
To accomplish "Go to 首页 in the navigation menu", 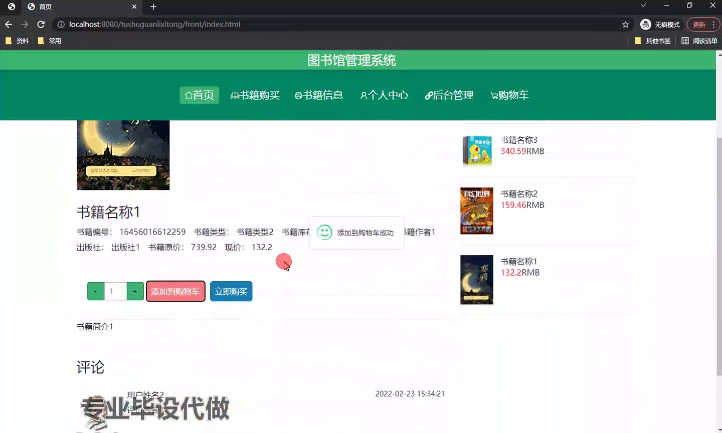I will [200, 95].
